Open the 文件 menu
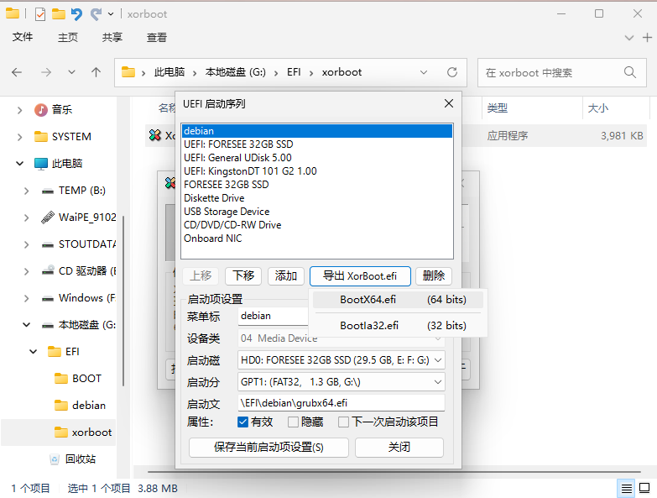Image resolution: width=657 pixels, height=498 pixels. pyautogui.click(x=23, y=37)
